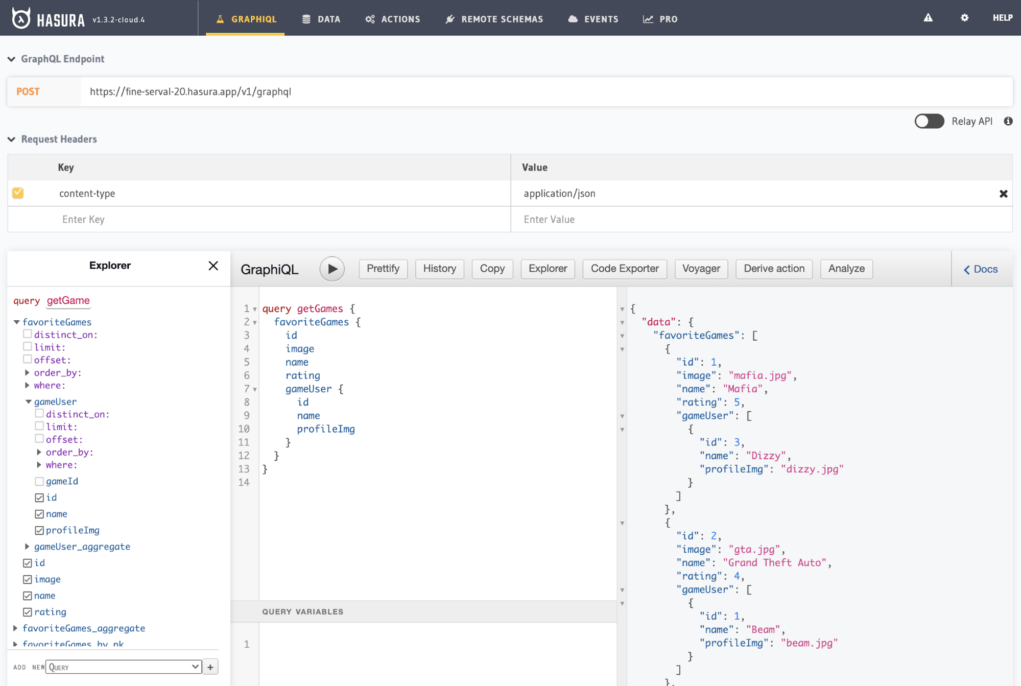Click the plus button to add new query
The height and width of the screenshot is (686, 1021).
click(x=210, y=667)
